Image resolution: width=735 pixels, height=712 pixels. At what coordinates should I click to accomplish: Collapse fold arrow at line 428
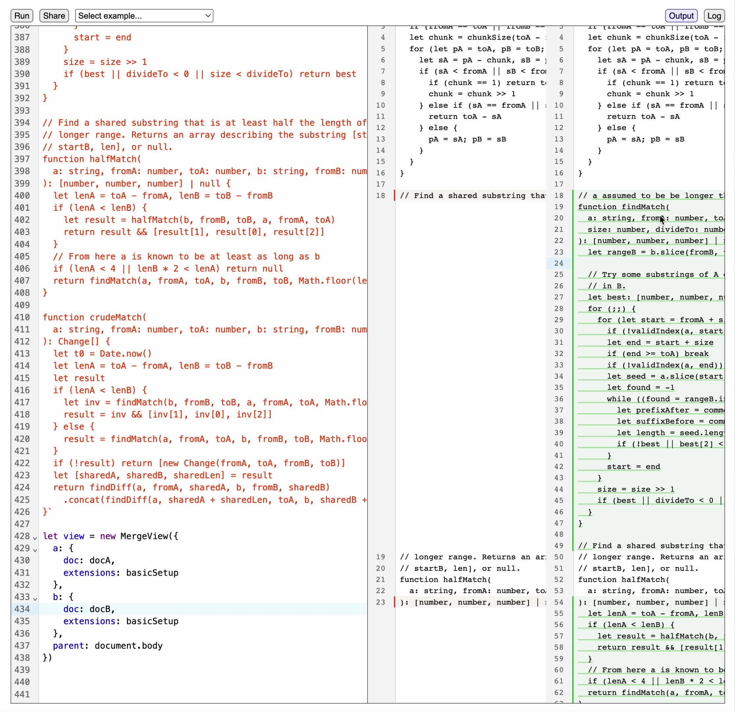pos(35,538)
